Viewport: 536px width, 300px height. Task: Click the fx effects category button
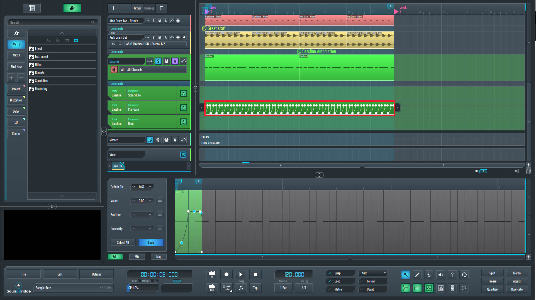(16, 33)
